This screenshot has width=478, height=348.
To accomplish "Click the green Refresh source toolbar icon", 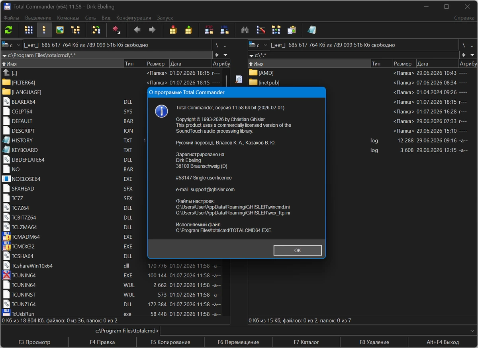I will [8, 30].
